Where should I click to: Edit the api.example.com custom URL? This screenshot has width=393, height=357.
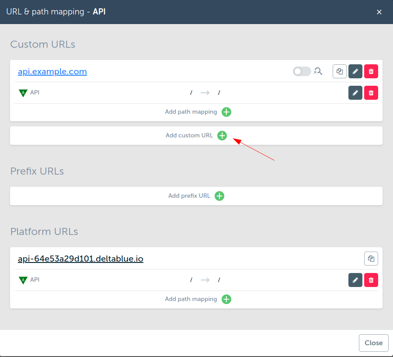(x=355, y=71)
